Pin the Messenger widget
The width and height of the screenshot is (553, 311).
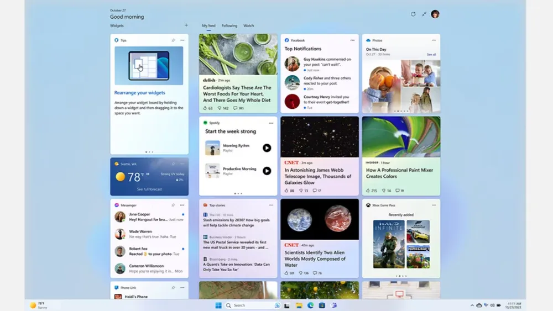point(173,205)
